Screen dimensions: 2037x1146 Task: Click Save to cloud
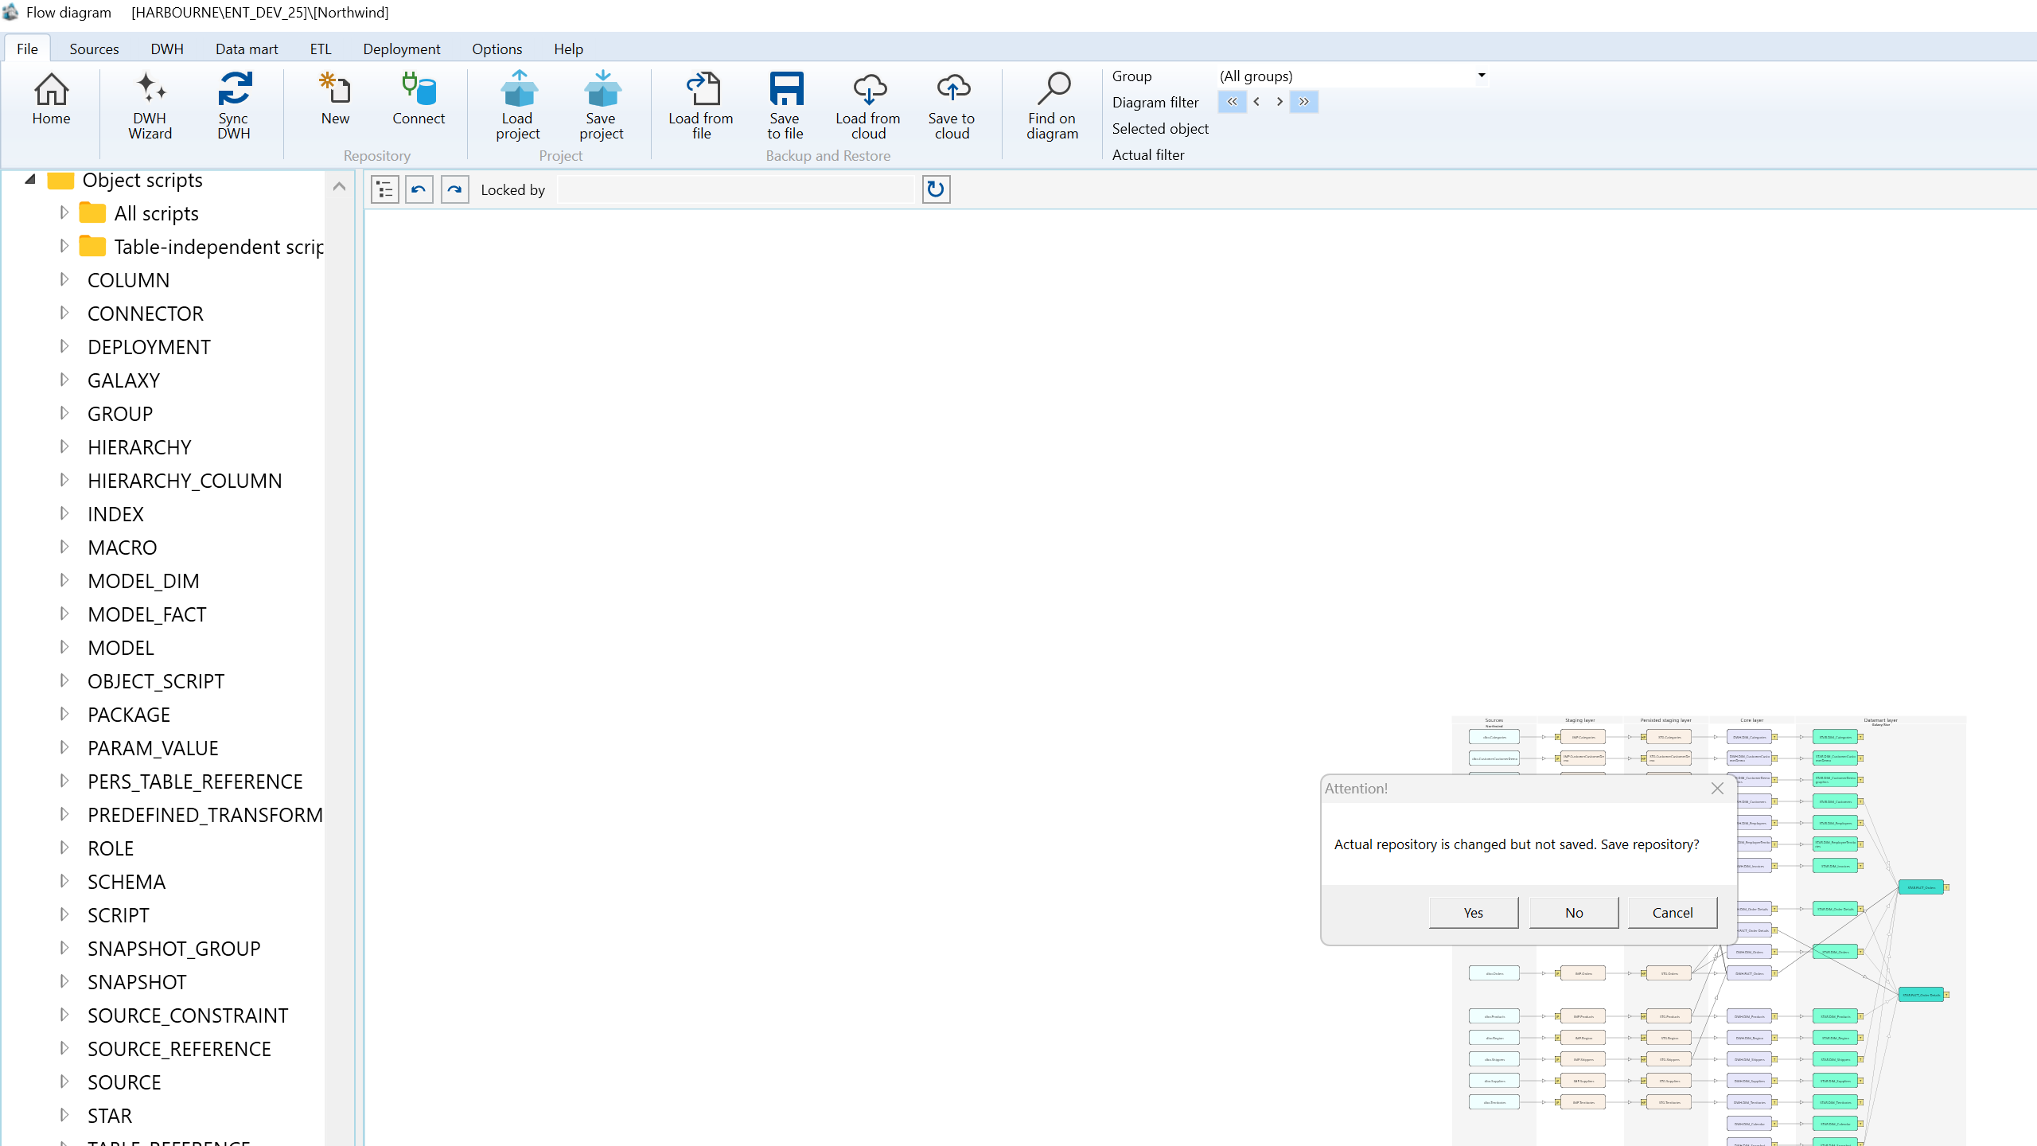[x=952, y=106]
